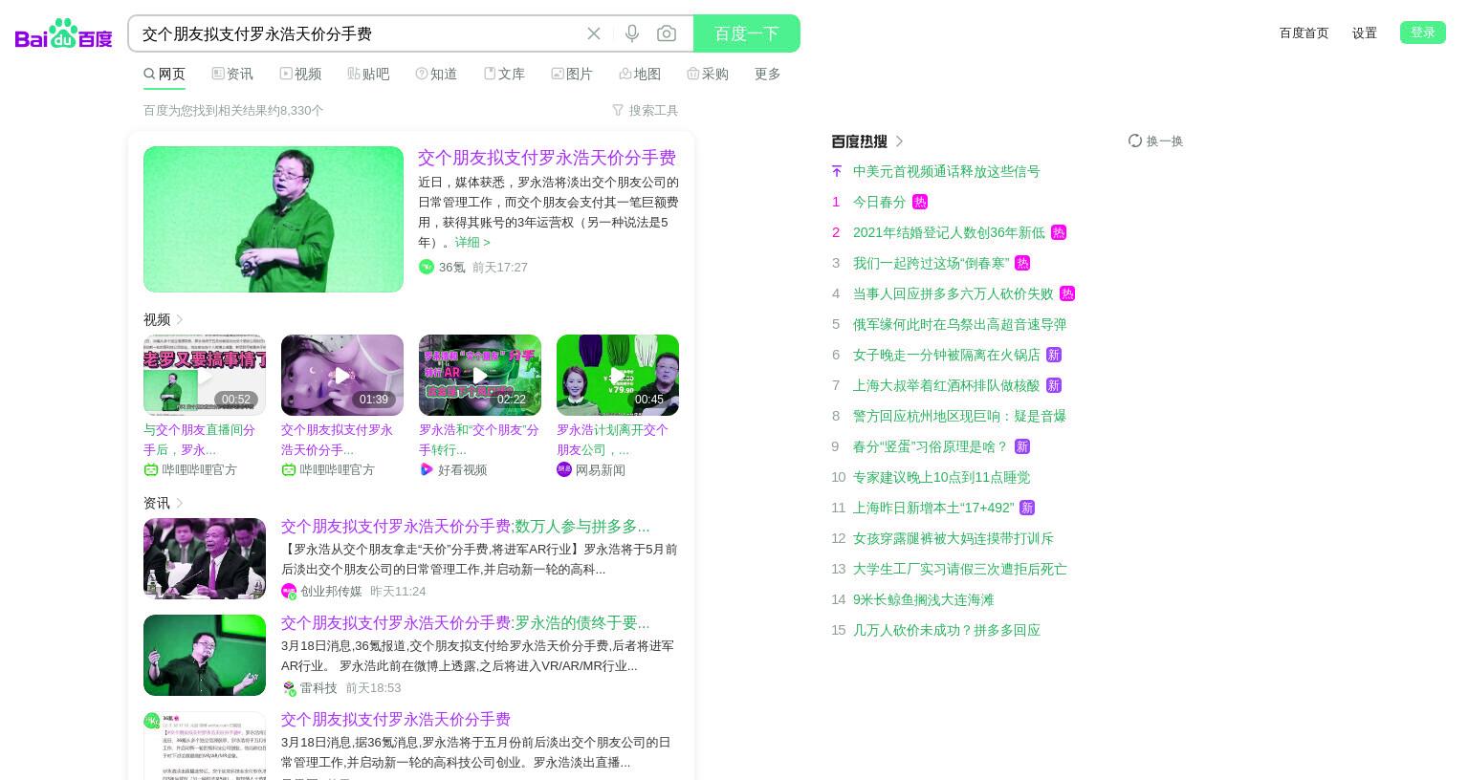Open news thumbnail beside 雷科技 article
Viewport: 1469px width, 780px height.
tap(205, 655)
